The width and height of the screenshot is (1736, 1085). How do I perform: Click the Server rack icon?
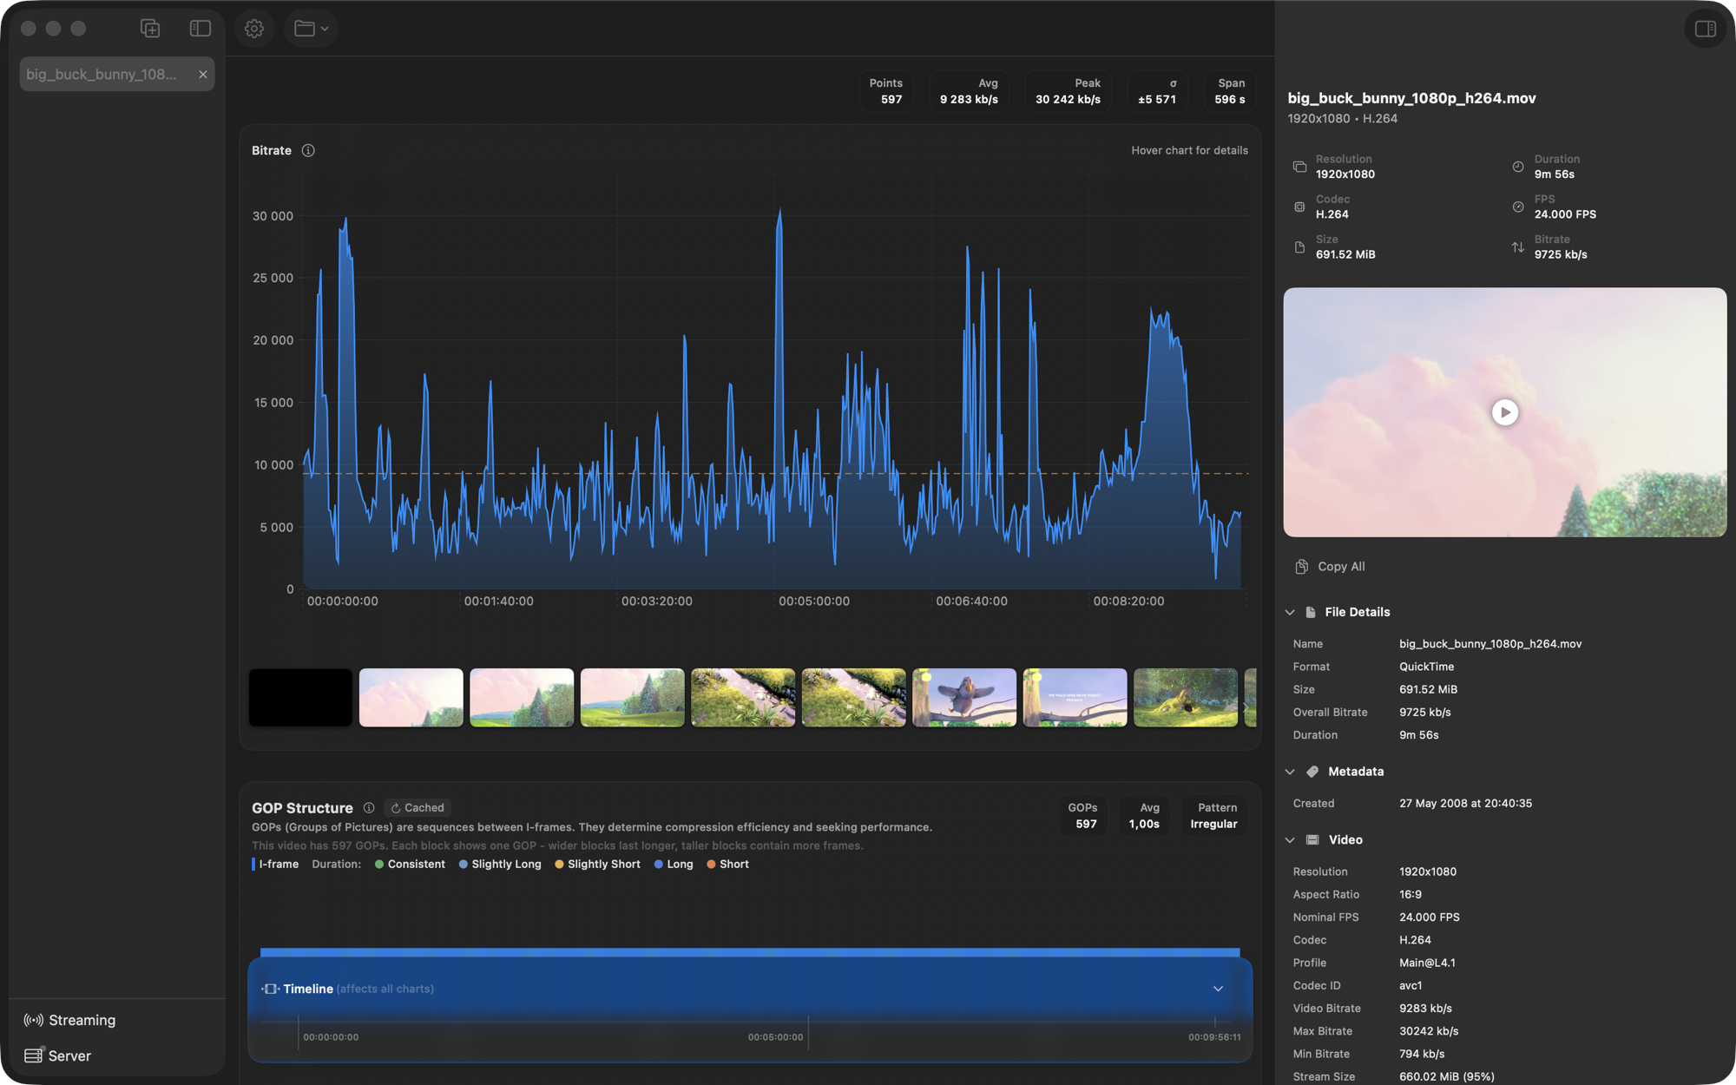(34, 1055)
